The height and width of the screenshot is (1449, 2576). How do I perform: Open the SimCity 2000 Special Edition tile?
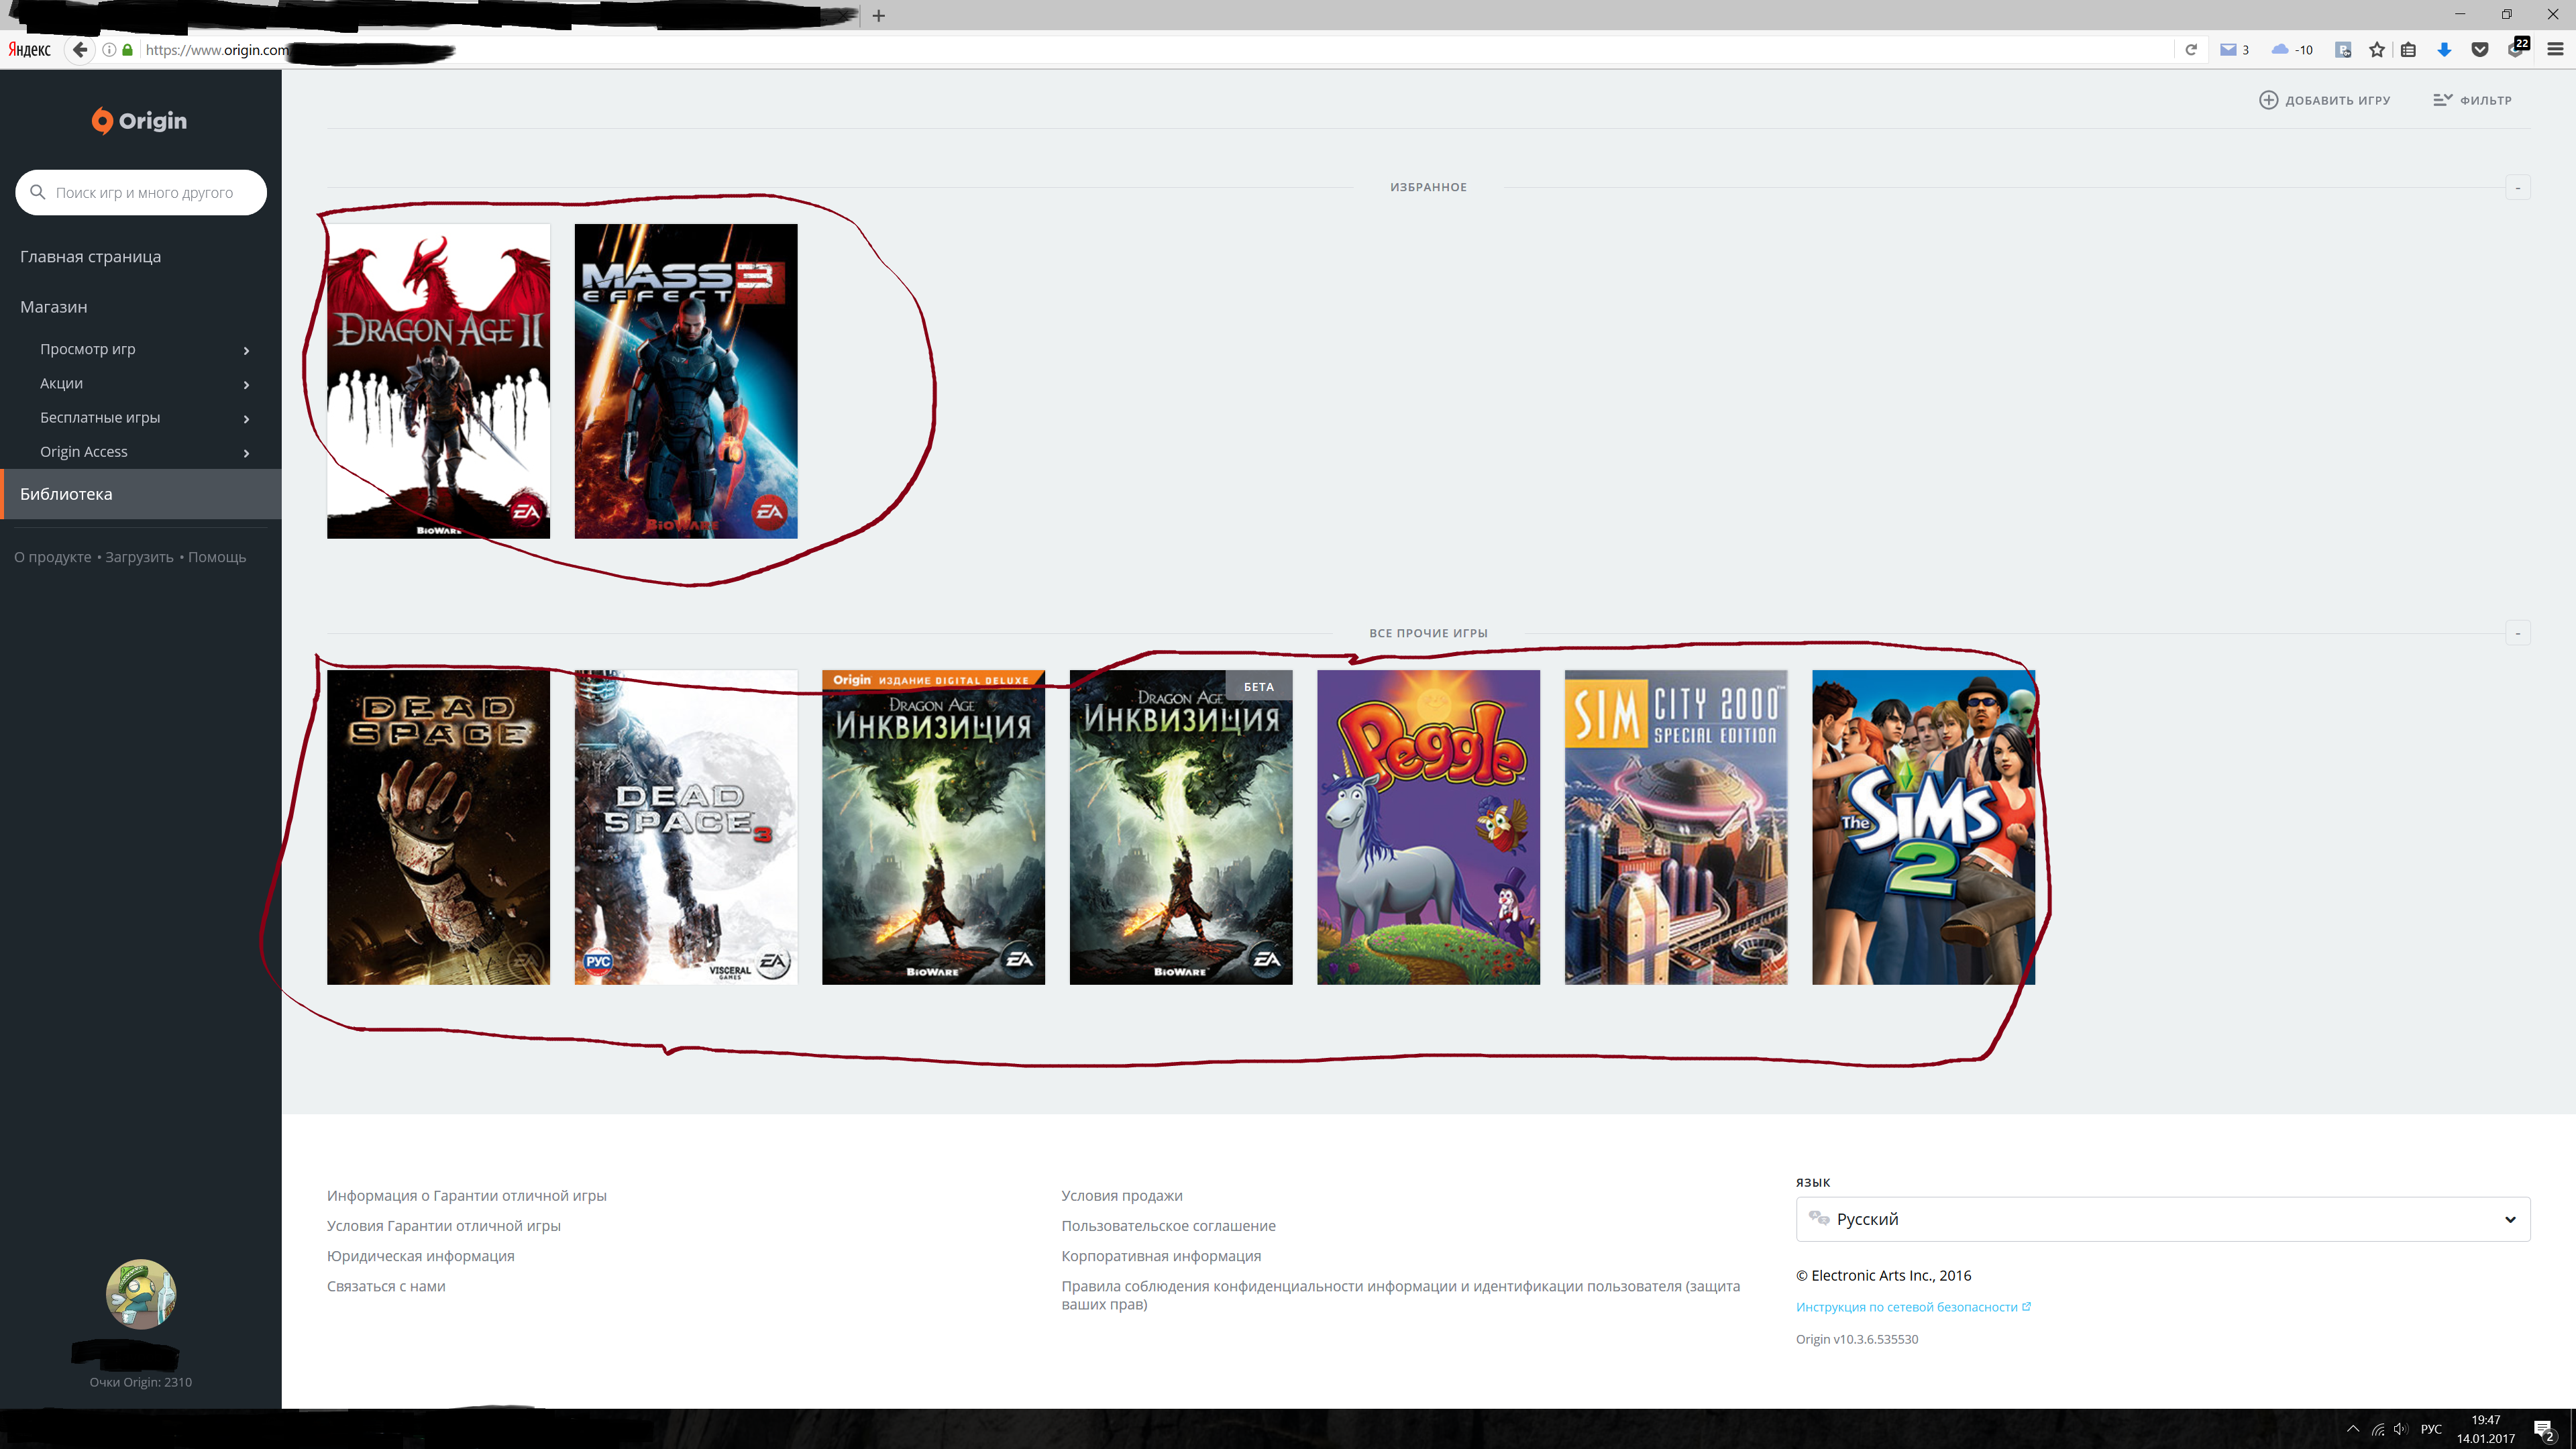(1676, 827)
